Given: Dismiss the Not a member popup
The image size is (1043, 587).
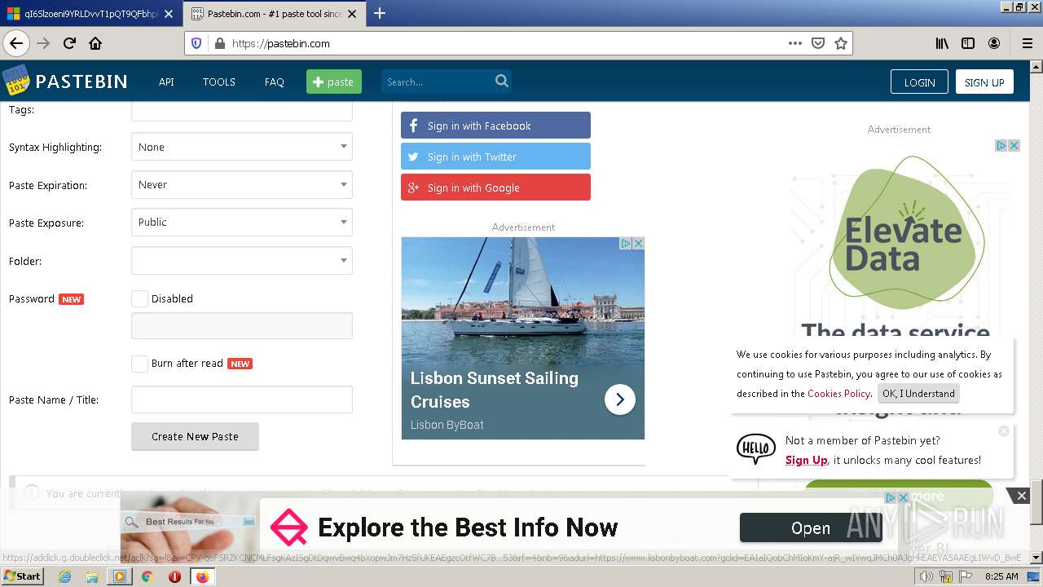Looking at the screenshot, I should pos(1004,430).
